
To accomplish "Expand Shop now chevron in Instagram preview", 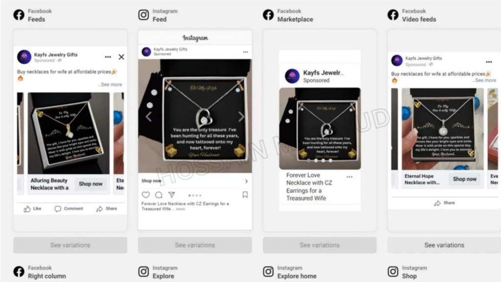I will [247, 181].
